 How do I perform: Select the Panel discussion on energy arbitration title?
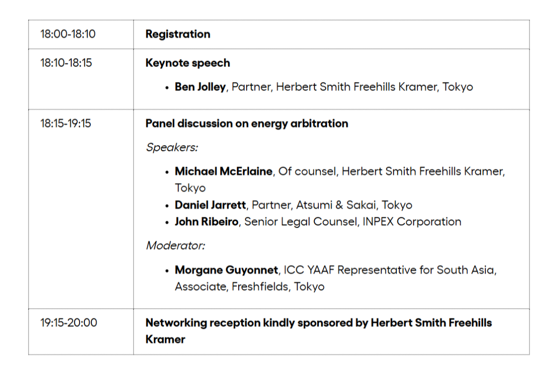click(247, 123)
